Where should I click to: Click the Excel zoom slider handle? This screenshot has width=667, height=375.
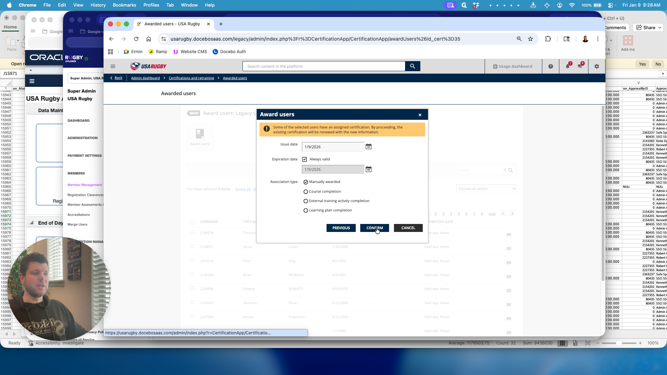click(x=619, y=343)
